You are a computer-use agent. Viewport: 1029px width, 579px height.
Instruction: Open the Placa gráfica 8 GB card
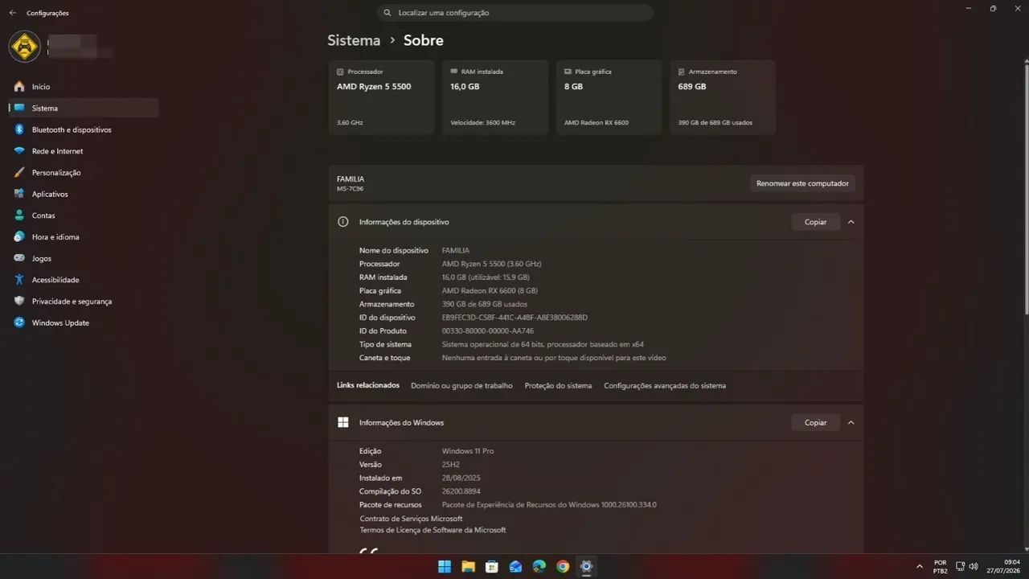pos(609,97)
